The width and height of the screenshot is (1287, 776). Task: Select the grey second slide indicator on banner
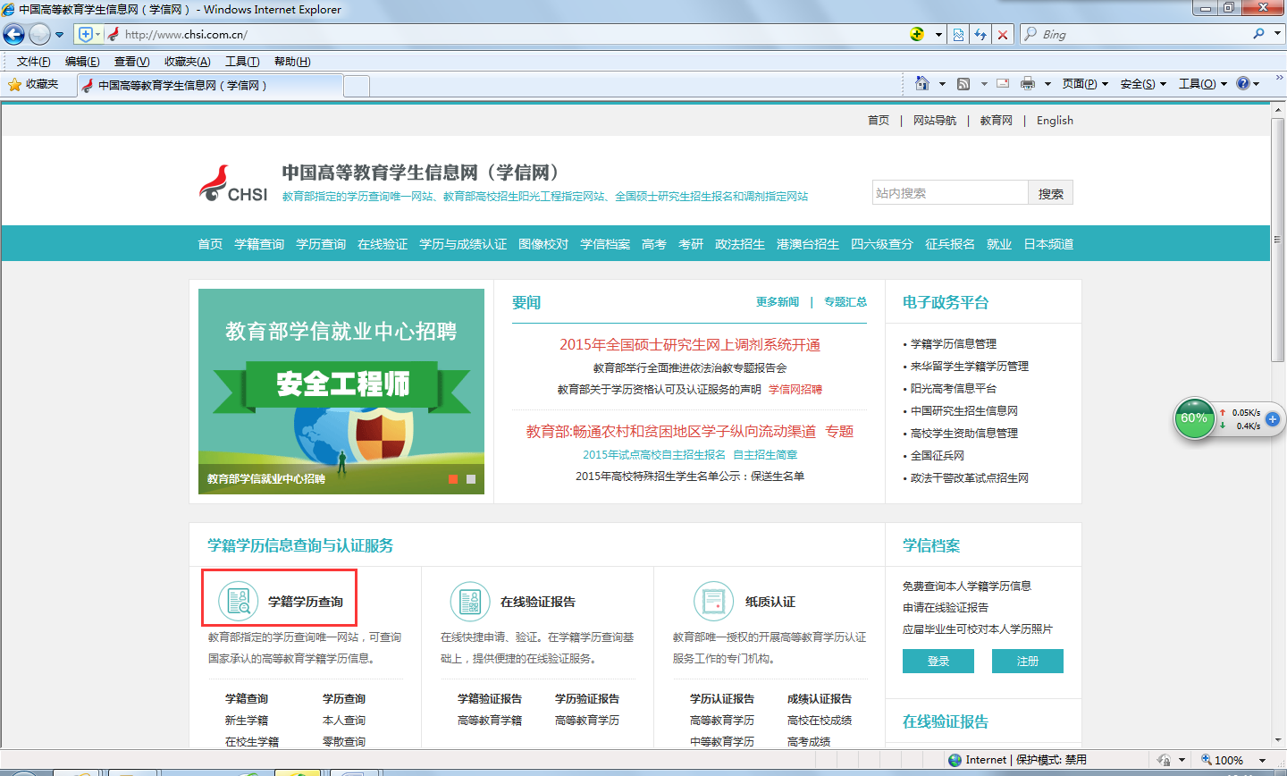(x=471, y=479)
